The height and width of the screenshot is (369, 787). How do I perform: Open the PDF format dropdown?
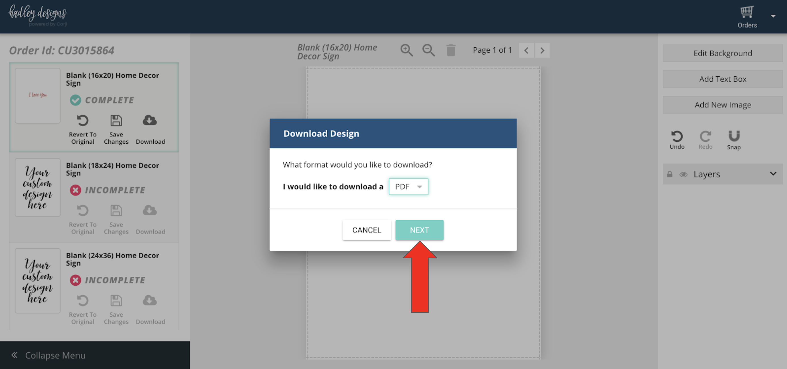(408, 187)
